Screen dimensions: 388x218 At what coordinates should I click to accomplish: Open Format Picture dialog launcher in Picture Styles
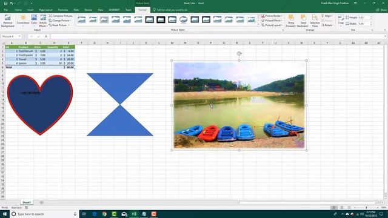tap(283, 30)
